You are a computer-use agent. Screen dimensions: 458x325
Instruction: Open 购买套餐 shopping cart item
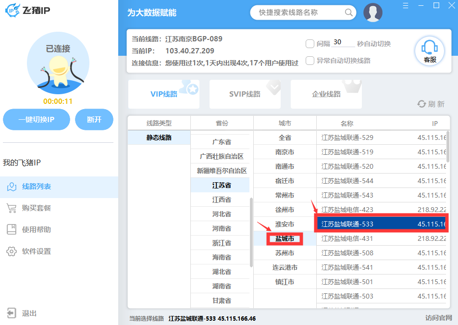click(12, 208)
